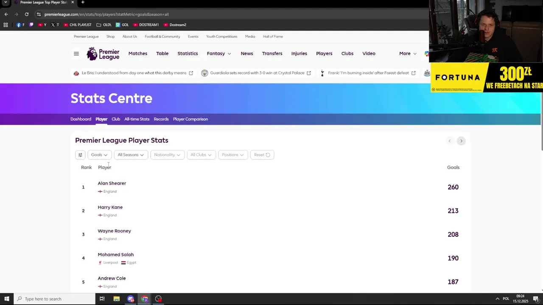Open external link icon after the Frank headline
543x305 pixels.
[x=413, y=73]
